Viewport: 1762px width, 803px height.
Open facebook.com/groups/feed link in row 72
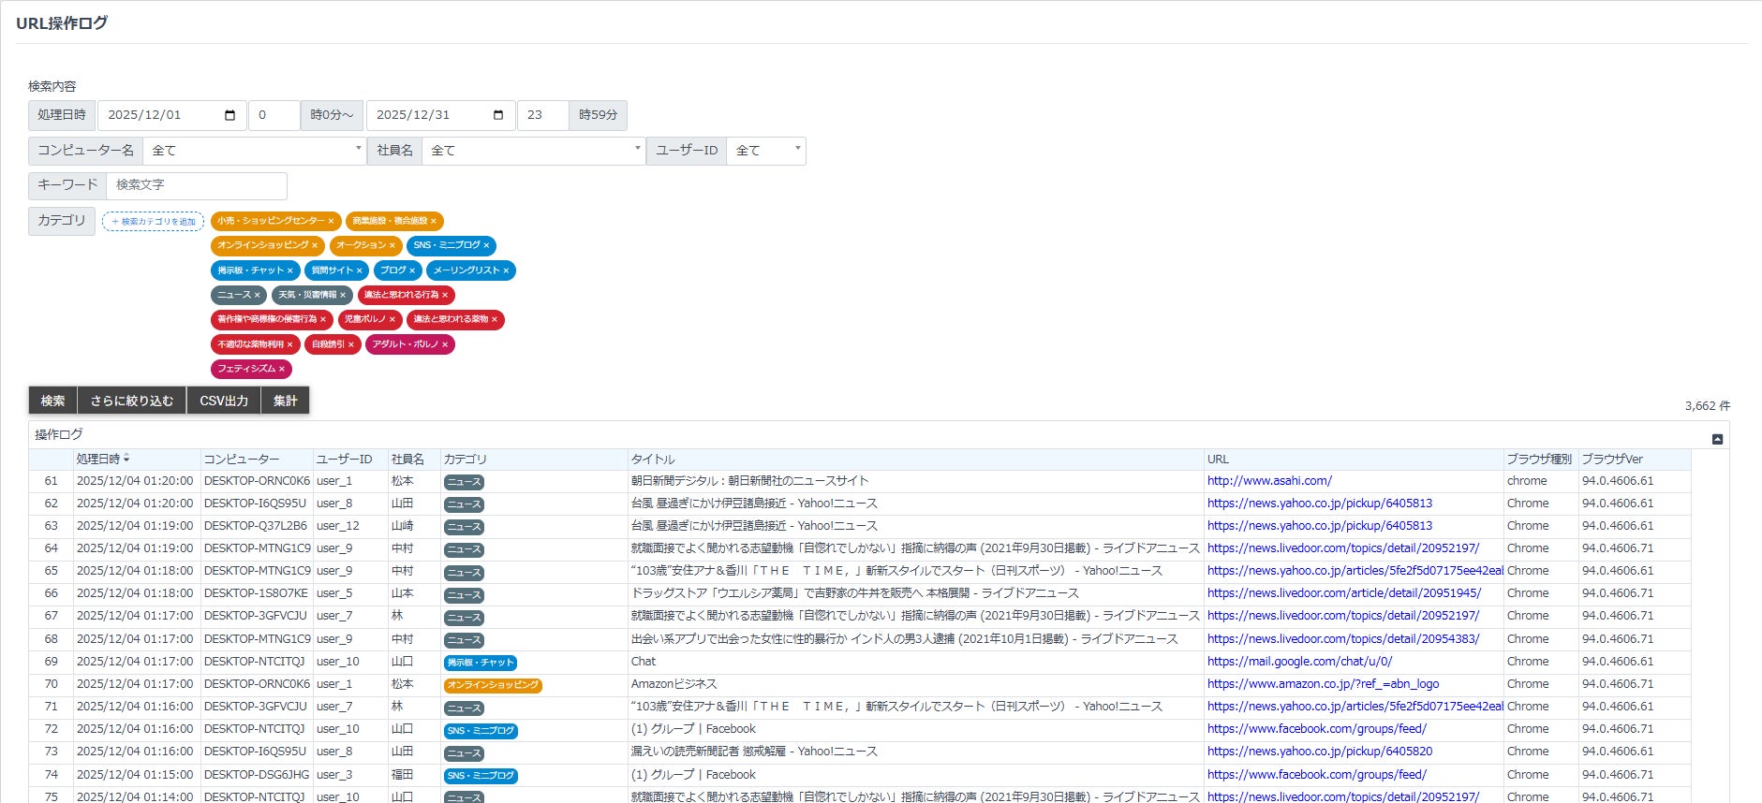[x=1316, y=729]
